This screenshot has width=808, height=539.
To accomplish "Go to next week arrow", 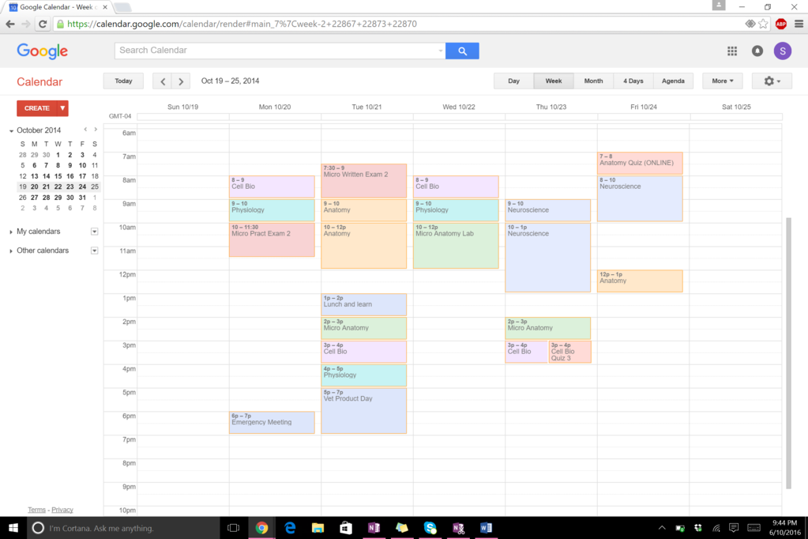I will click(x=181, y=81).
